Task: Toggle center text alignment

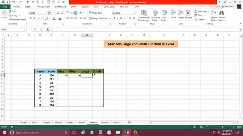Action: (x=71, y=19)
